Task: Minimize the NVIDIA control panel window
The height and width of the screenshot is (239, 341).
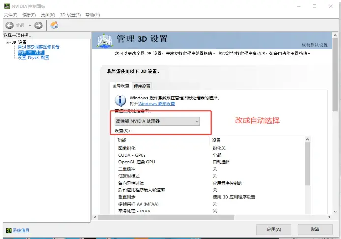Action: pyautogui.click(x=299, y=6)
